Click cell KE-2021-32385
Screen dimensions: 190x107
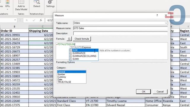coord(15,68)
